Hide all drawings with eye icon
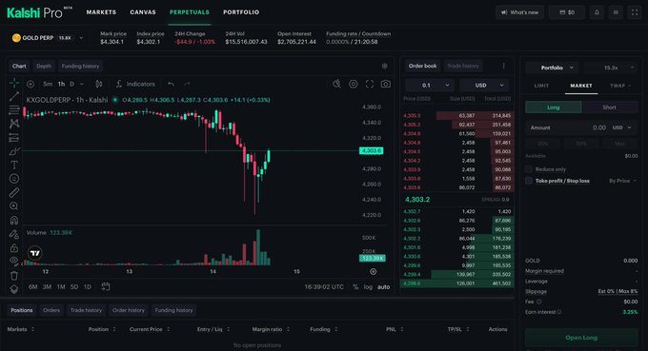Viewport: 648px width, 351px height. coord(14,261)
